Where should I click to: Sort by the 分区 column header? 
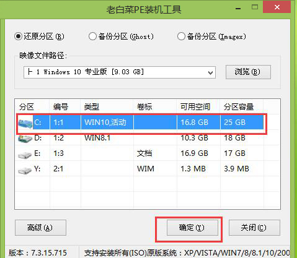[27, 107]
